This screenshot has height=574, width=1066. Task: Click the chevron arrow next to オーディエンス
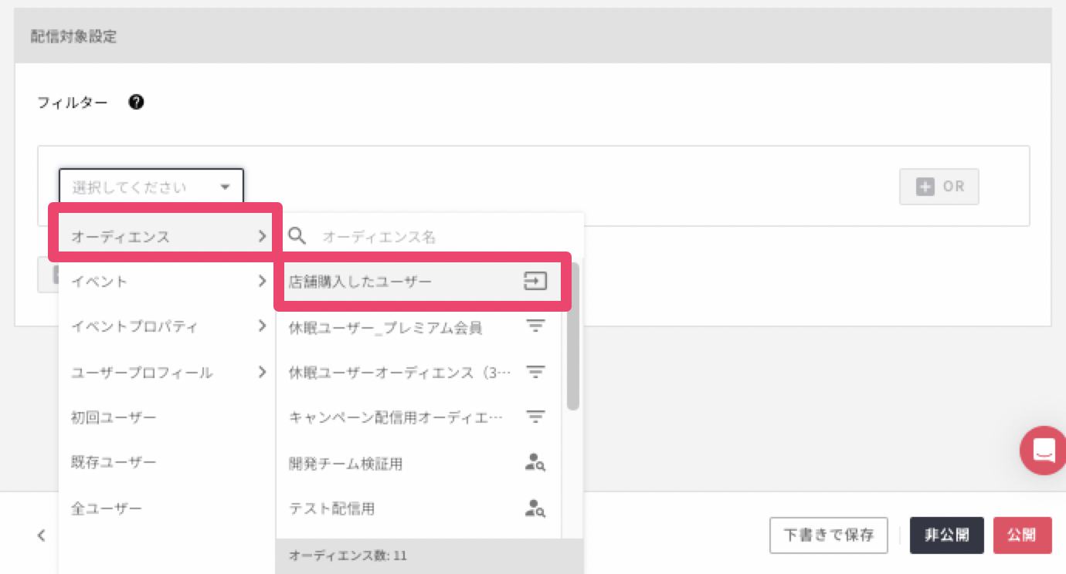[263, 237]
